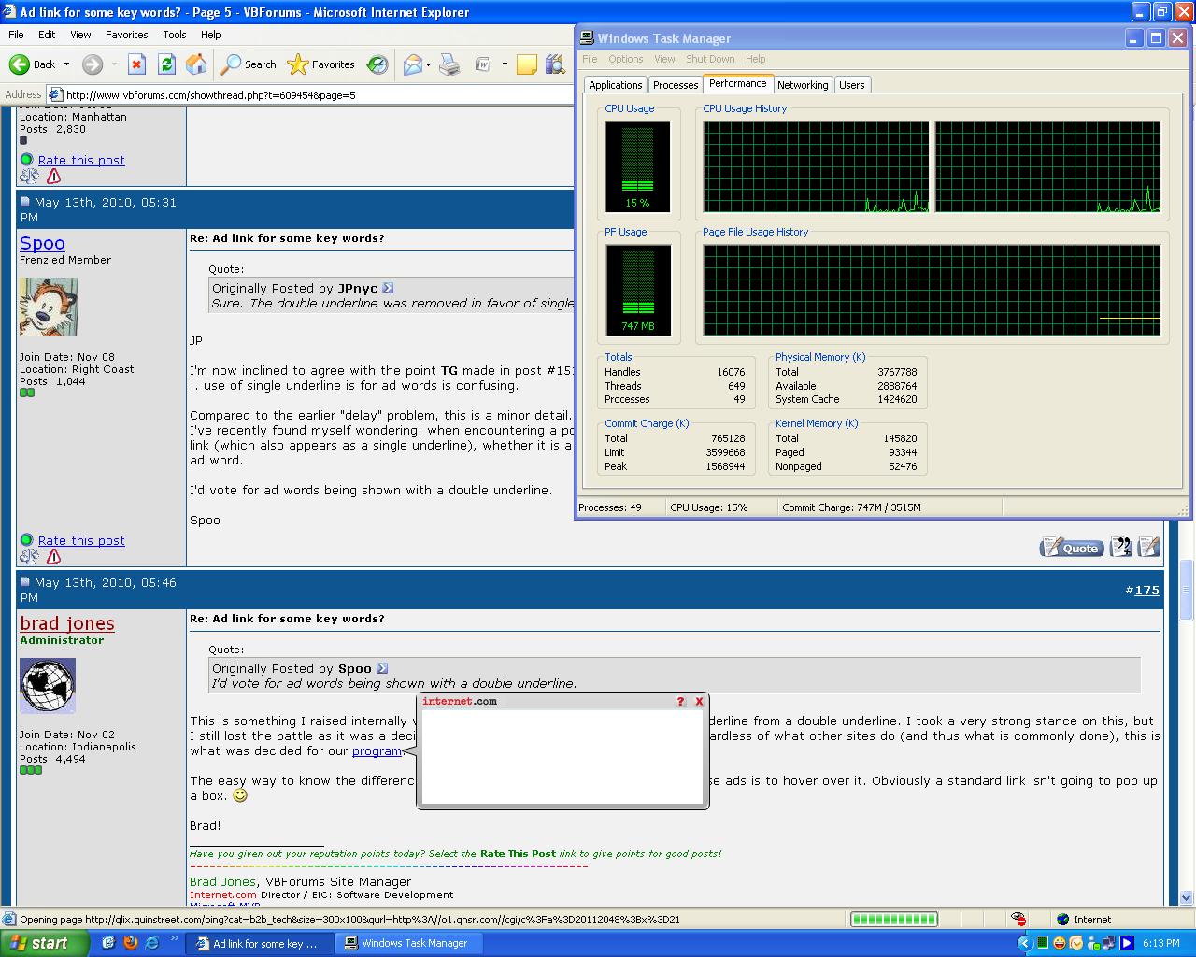The width and height of the screenshot is (1196, 957).
Task: Launch Firefox from Quick Launch
Action: tap(130, 943)
